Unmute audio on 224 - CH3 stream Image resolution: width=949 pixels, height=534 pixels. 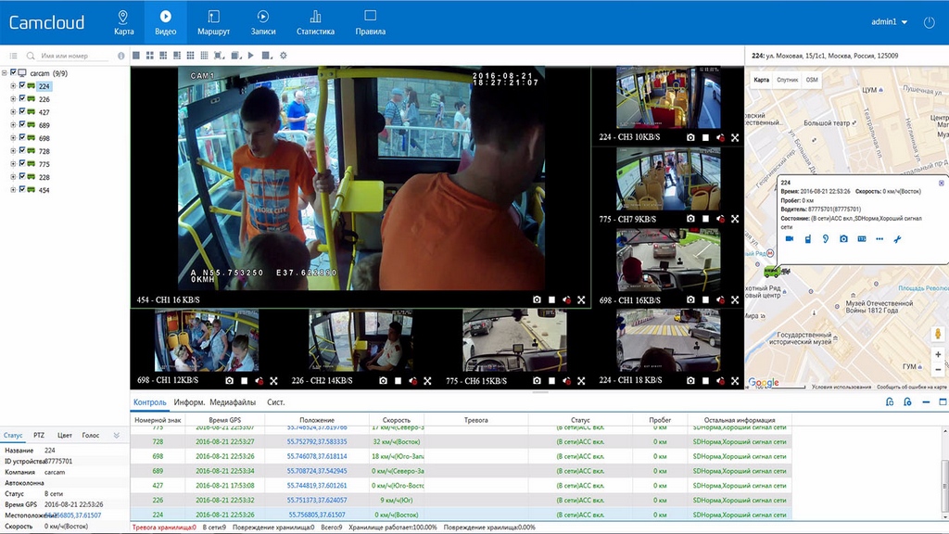coord(721,137)
